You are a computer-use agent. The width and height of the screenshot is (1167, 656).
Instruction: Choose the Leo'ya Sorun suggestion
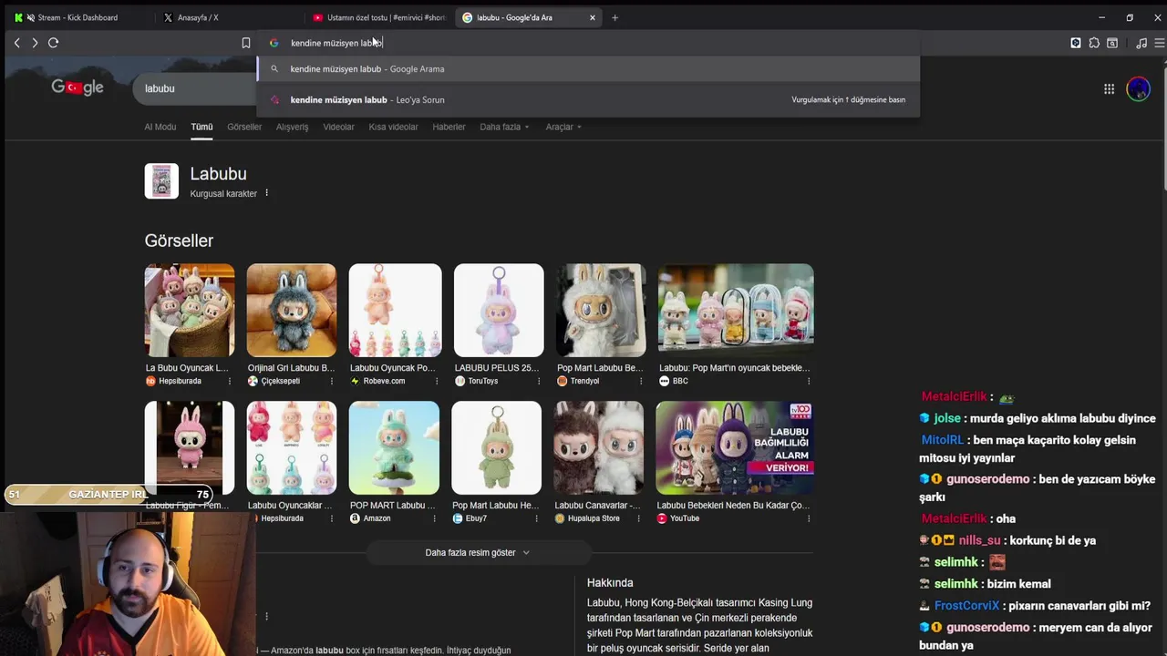pos(588,99)
